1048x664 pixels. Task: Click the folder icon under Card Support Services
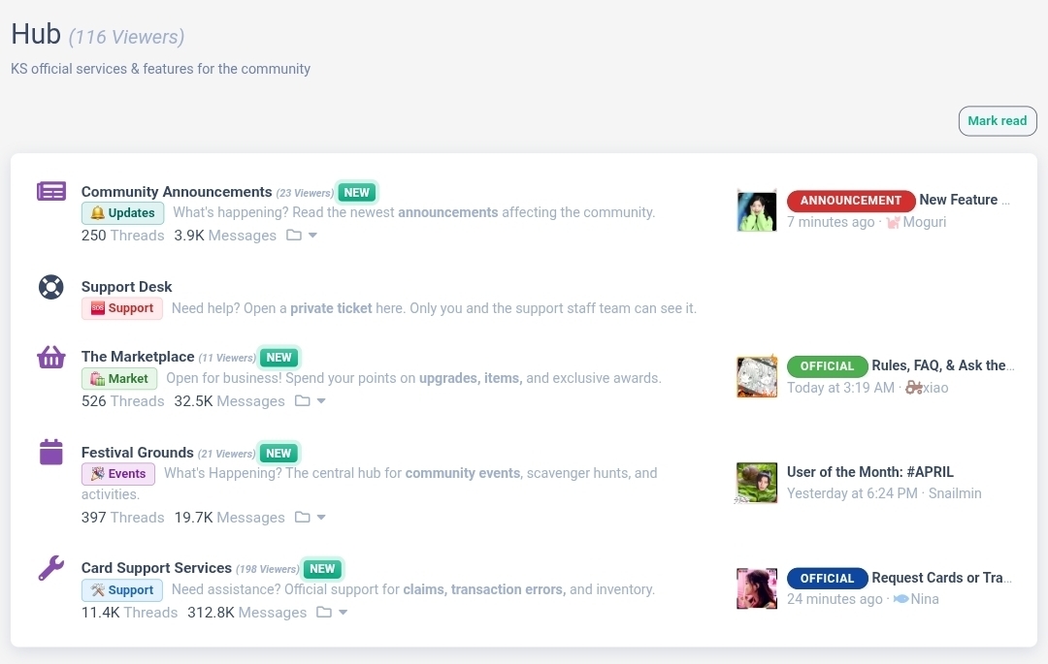(323, 612)
